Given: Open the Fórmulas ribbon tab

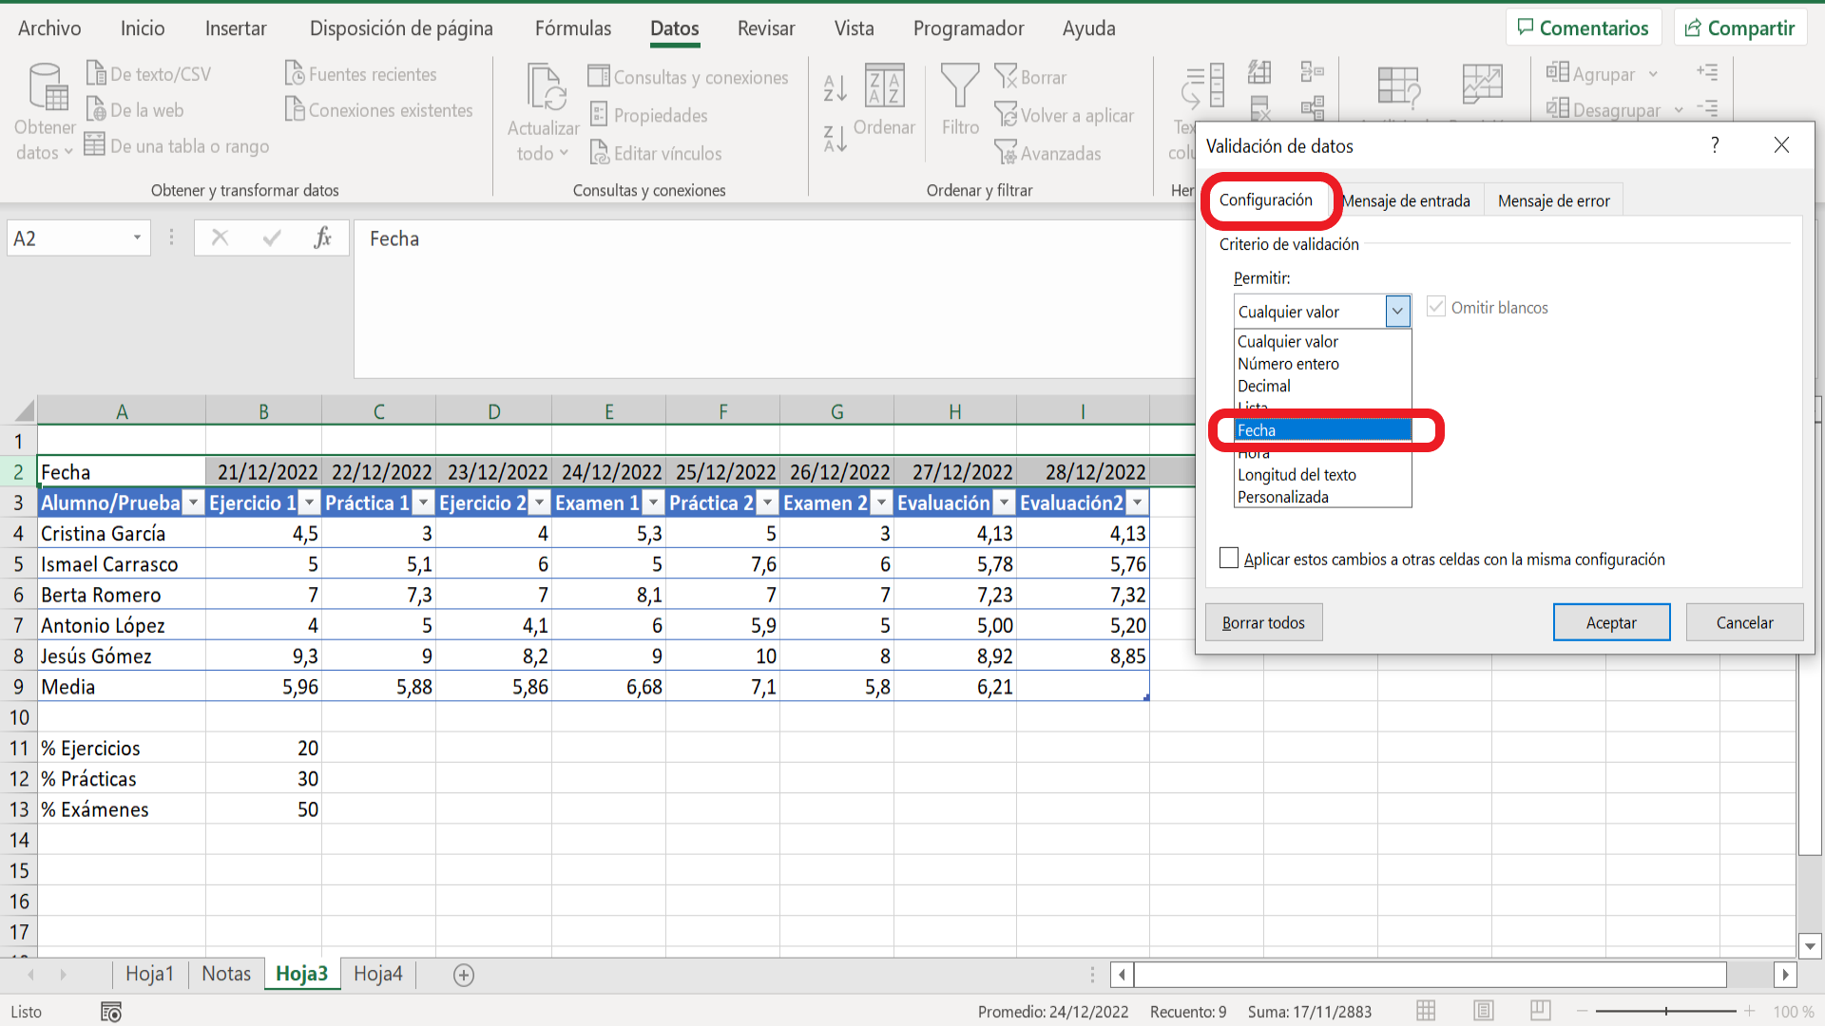Looking at the screenshot, I should [x=573, y=28].
